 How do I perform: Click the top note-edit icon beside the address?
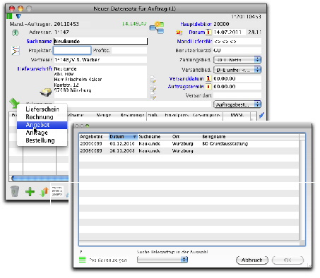click(153, 80)
